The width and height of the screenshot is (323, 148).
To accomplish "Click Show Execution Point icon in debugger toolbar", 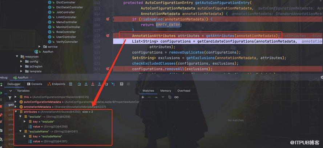I will pos(70,84).
